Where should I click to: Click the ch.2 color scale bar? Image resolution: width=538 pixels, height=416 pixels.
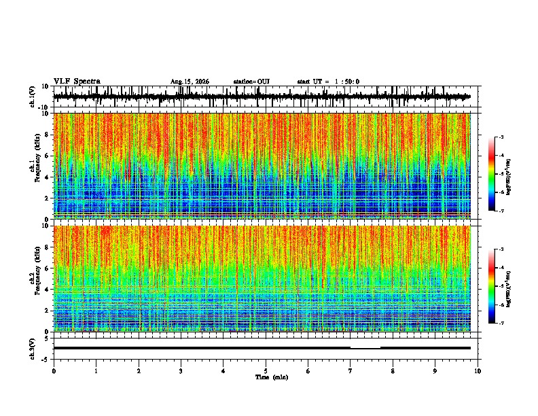tap(491, 286)
